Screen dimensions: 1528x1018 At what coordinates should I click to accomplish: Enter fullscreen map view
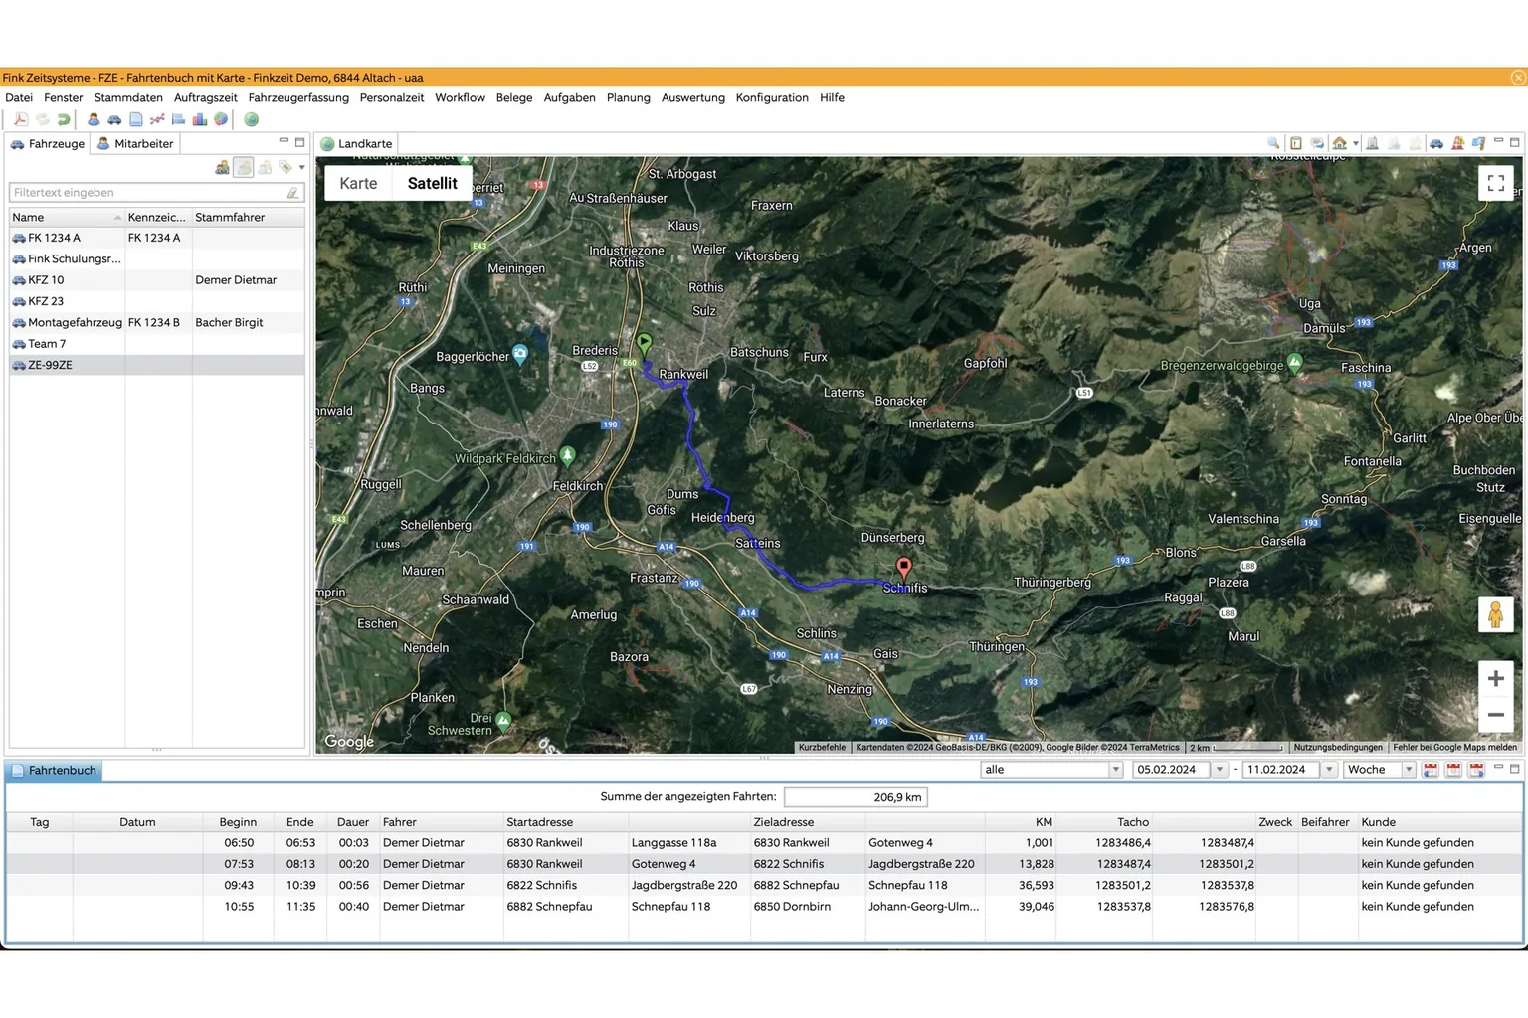[1496, 183]
